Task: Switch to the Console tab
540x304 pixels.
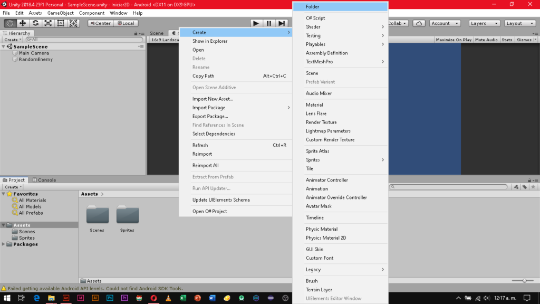Action: (x=44, y=180)
